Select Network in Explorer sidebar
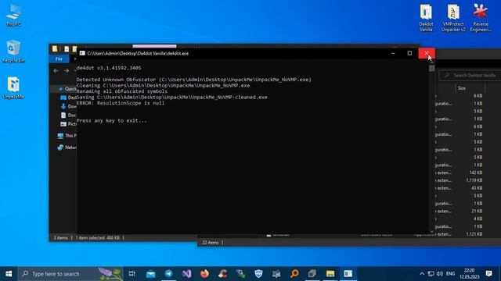Viewport: 501px width, 281px height. point(67,148)
